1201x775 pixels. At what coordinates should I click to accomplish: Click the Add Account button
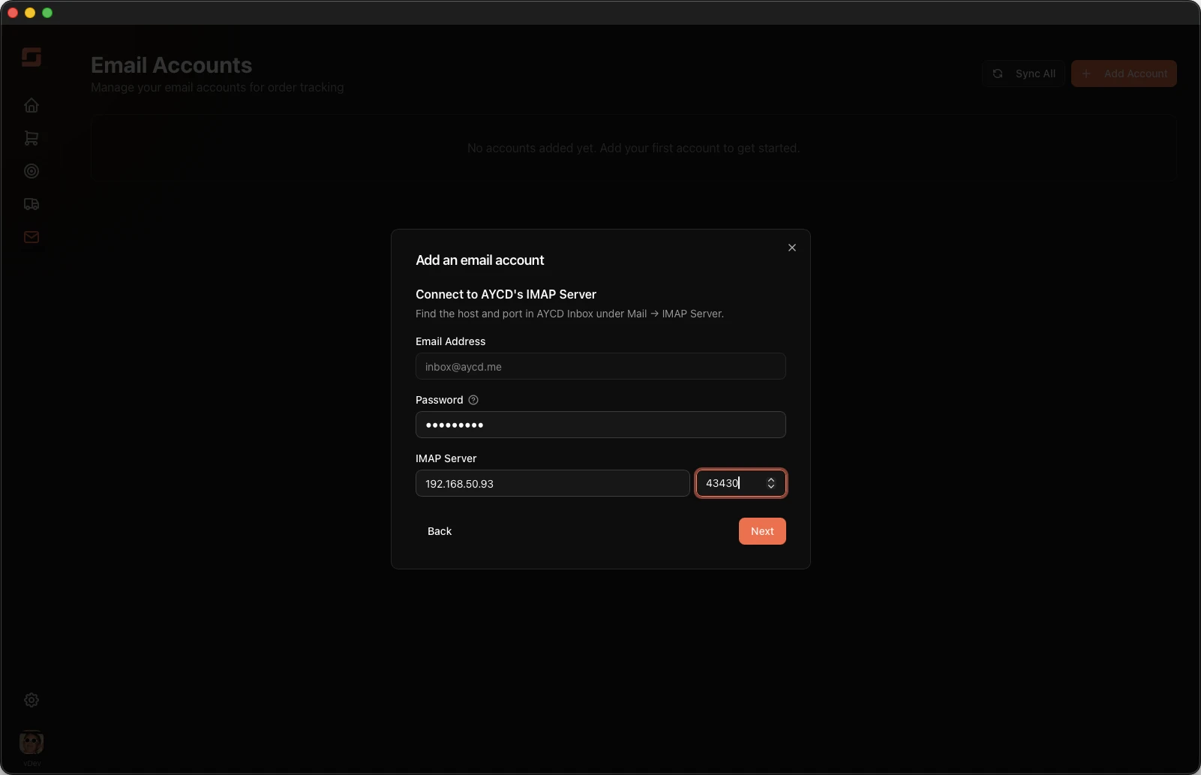click(x=1124, y=74)
